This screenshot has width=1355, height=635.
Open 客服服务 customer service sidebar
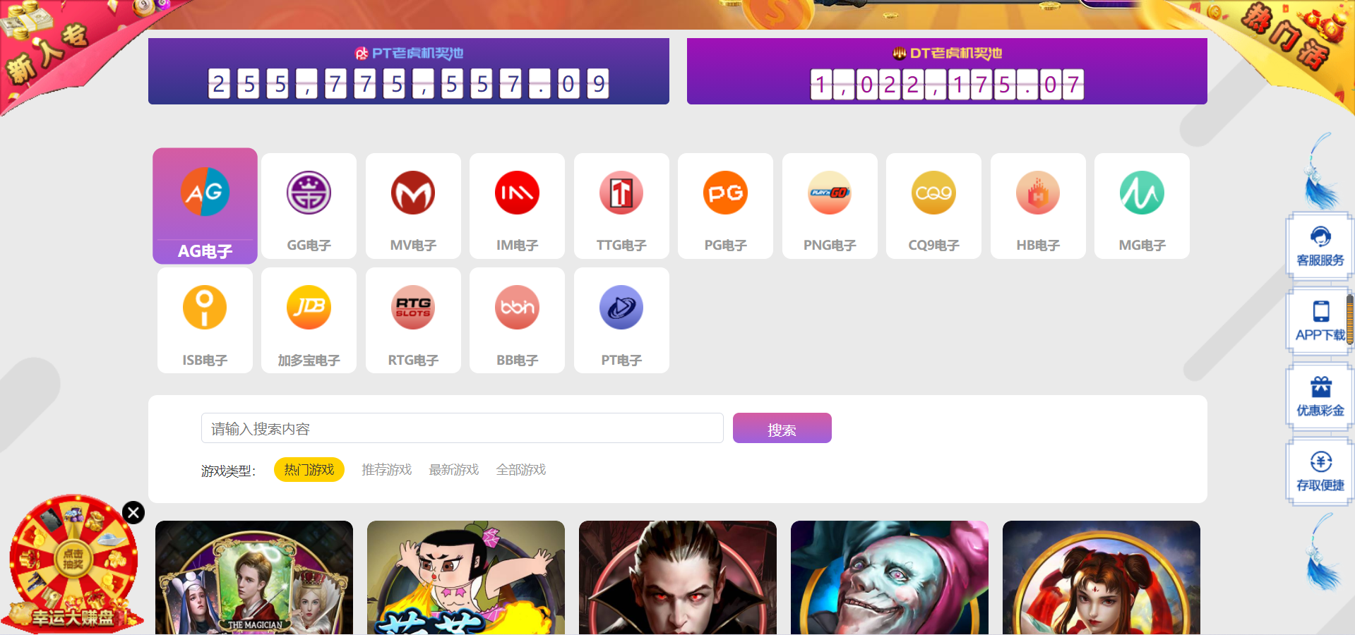coord(1320,246)
